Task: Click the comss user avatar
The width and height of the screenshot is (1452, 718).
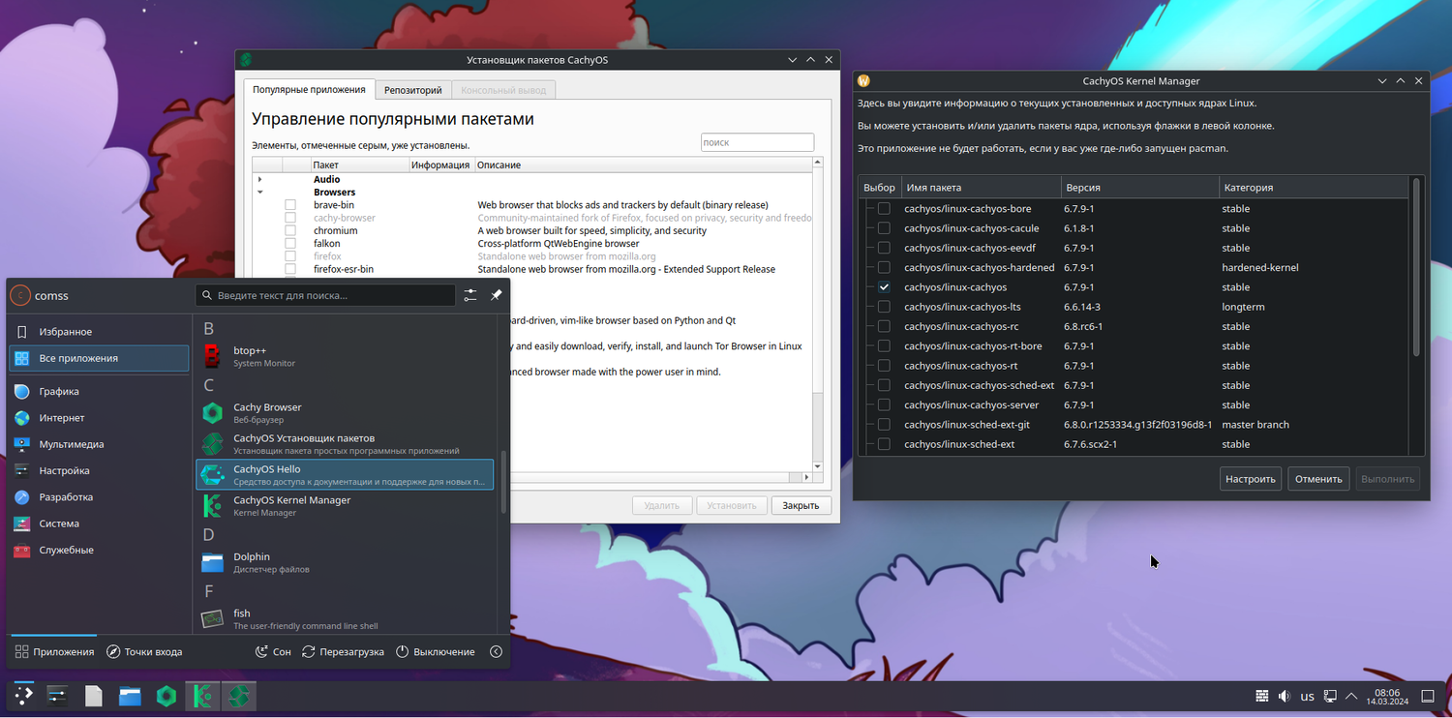Action: 19,295
